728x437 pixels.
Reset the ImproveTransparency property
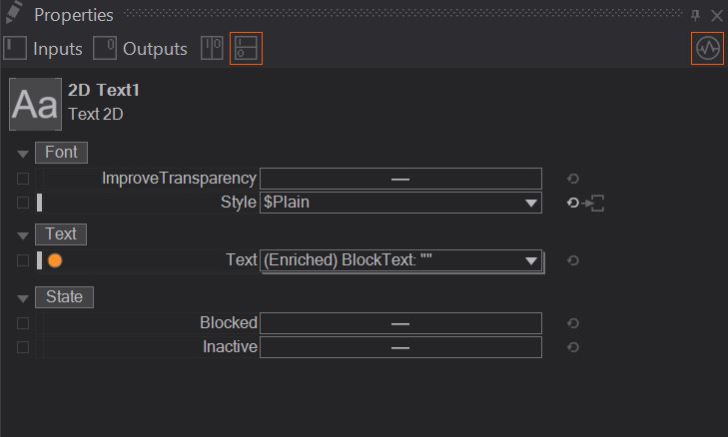coord(573,179)
